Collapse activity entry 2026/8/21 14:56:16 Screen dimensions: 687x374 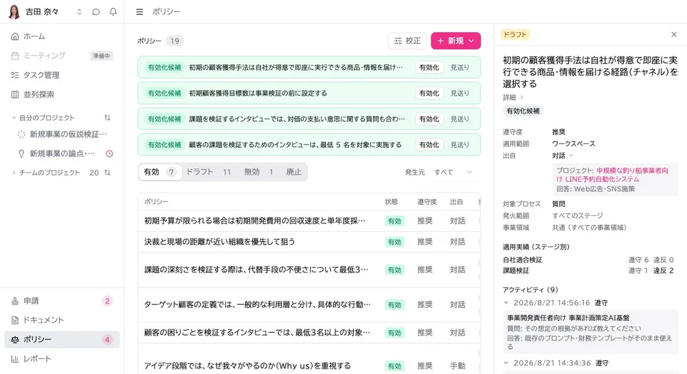pos(506,303)
